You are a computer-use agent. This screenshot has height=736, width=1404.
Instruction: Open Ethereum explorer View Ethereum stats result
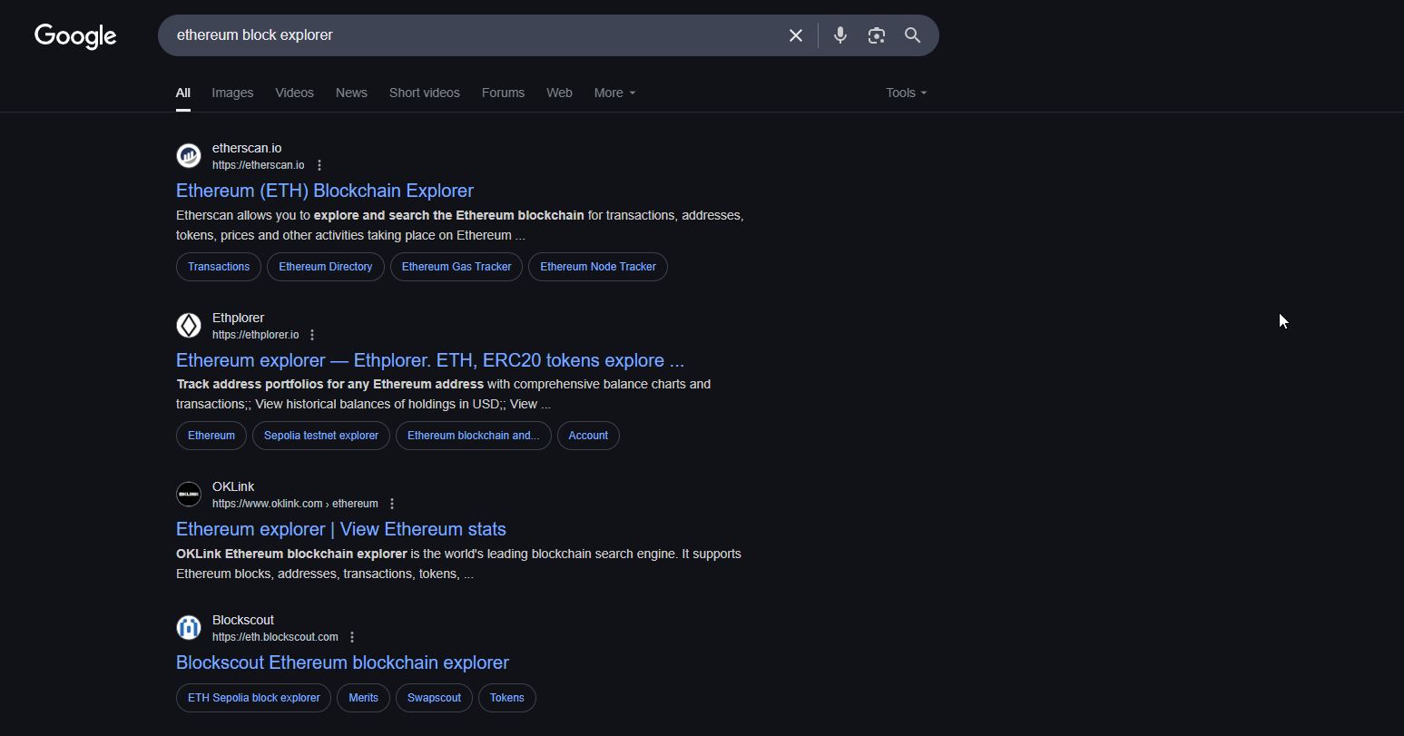tap(341, 529)
